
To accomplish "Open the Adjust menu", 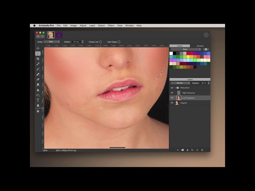I will coord(83,25).
